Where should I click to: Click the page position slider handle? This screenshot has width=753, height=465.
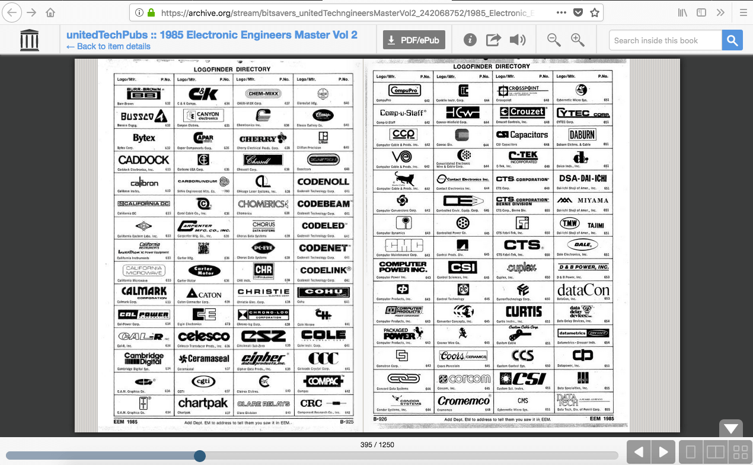[200, 456]
